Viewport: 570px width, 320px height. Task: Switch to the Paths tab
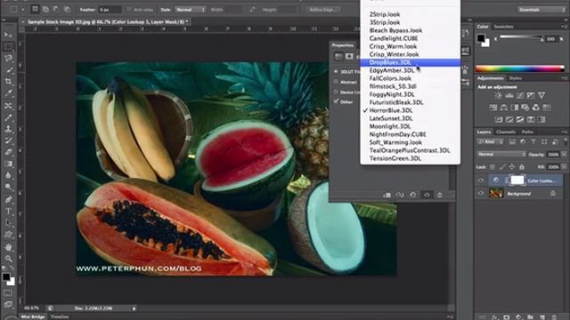(527, 132)
